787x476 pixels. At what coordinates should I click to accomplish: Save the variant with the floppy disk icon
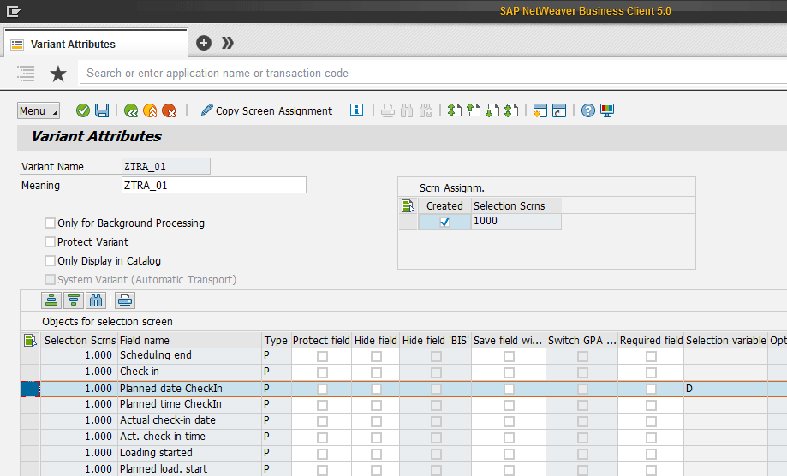(x=102, y=110)
